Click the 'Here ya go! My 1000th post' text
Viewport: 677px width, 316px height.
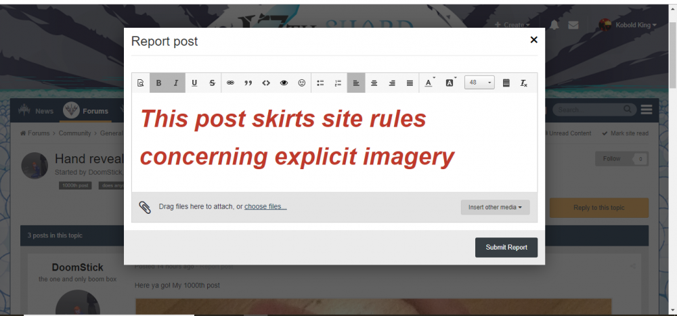click(x=177, y=286)
